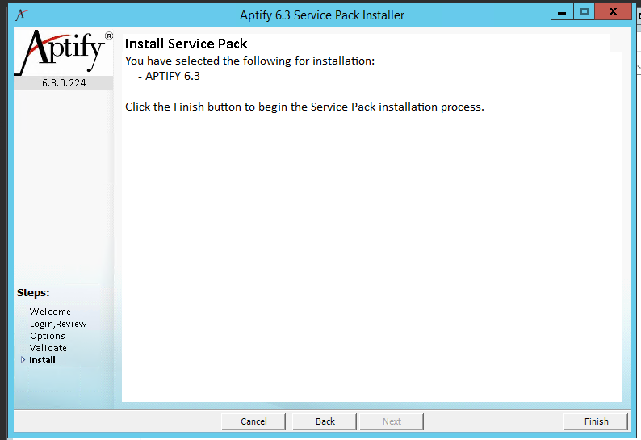The width and height of the screenshot is (641, 440).
Task: Close the Aptify installer window
Action: [614, 12]
